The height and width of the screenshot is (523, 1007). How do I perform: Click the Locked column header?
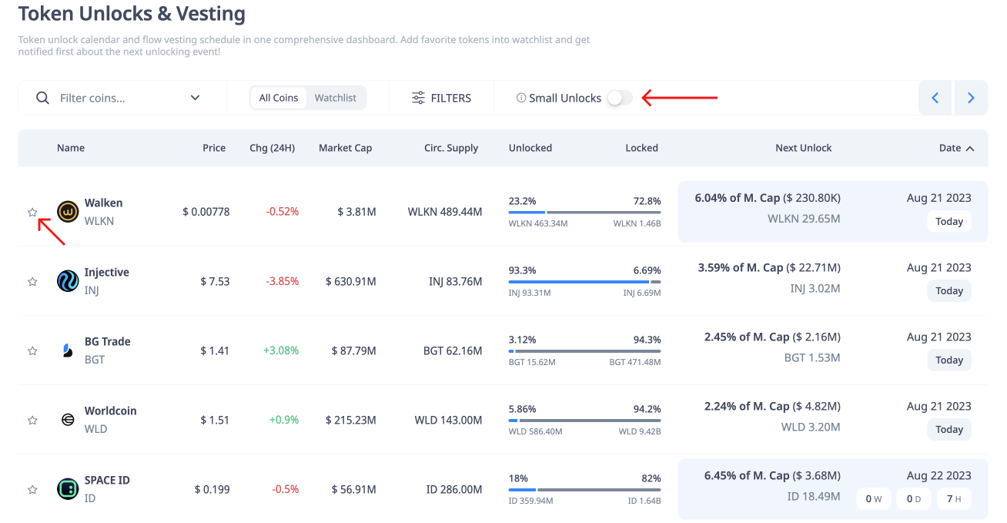click(x=641, y=148)
